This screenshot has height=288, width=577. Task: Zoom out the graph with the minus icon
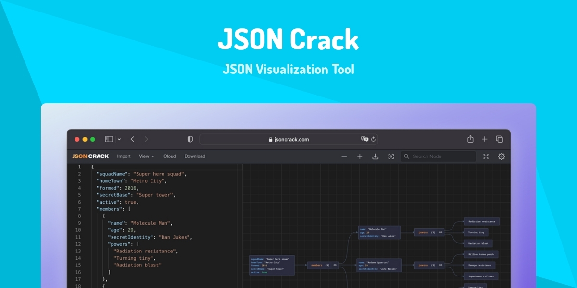pos(344,156)
